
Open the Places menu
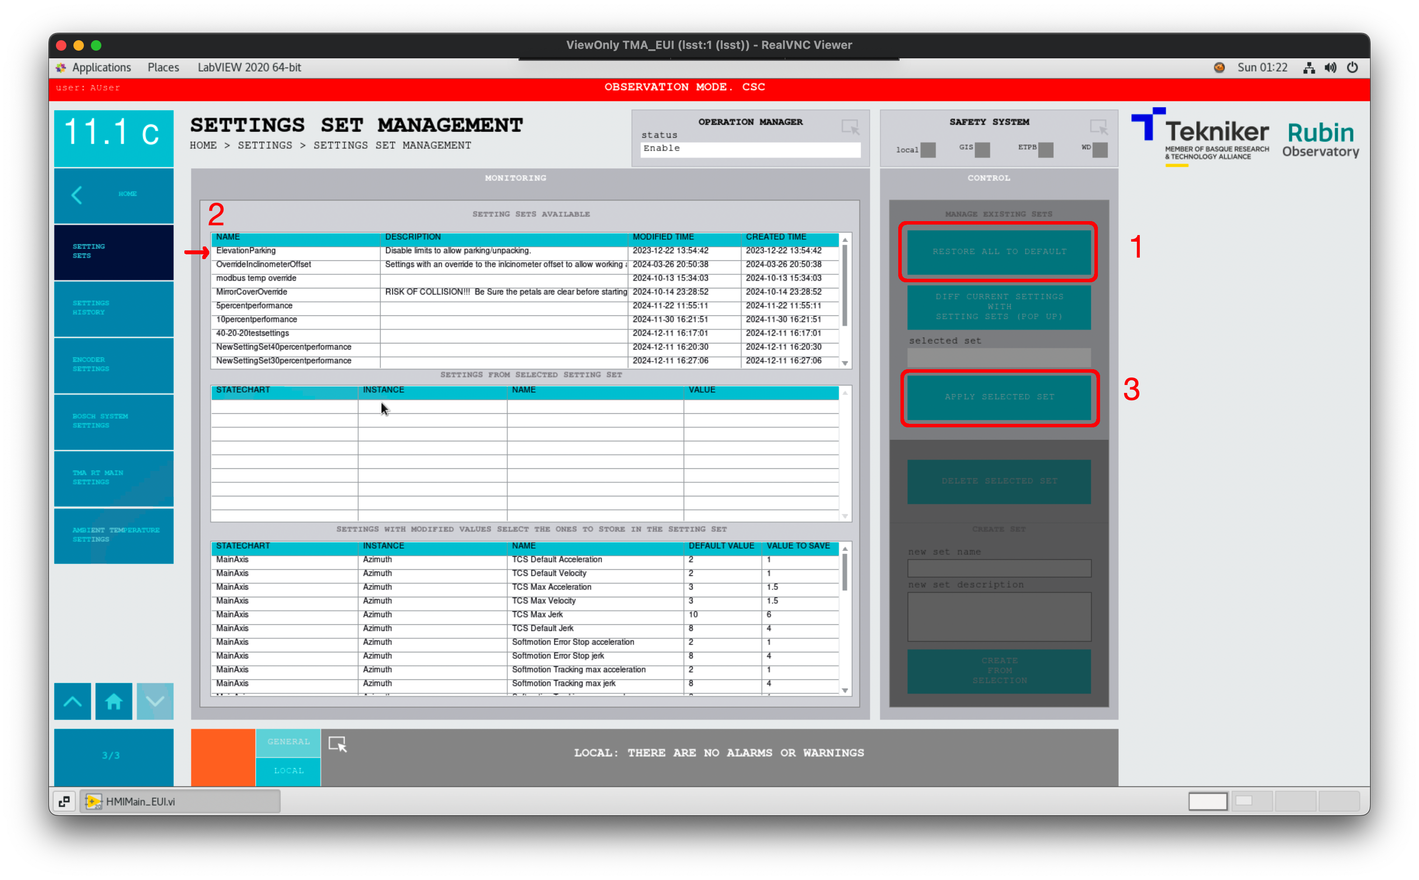click(x=163, y=68)
